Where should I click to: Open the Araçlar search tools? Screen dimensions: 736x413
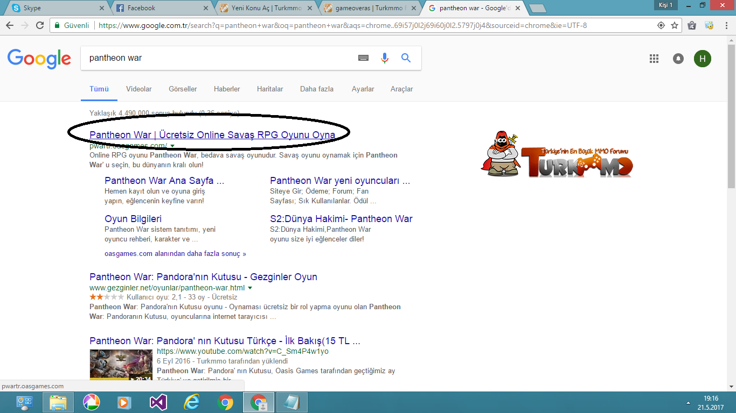point(402,89)
